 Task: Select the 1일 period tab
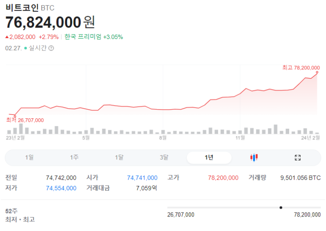point(29,157)
